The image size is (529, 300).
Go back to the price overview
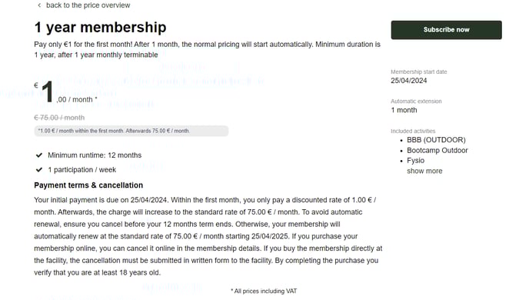coord(88,5)
